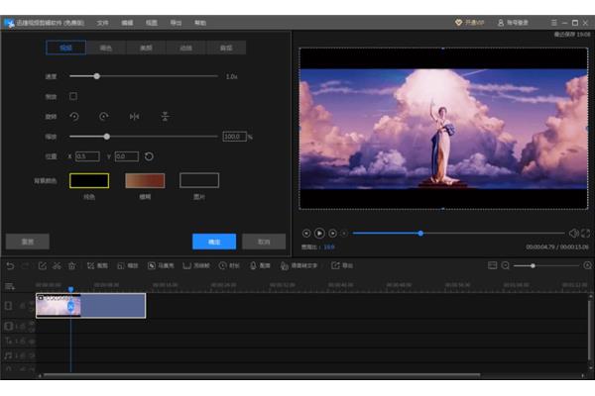Switch to the fifth tab, Audio
Image resolution: width=595 pixels, height=396 pixels.
click(x=226, y=48)
